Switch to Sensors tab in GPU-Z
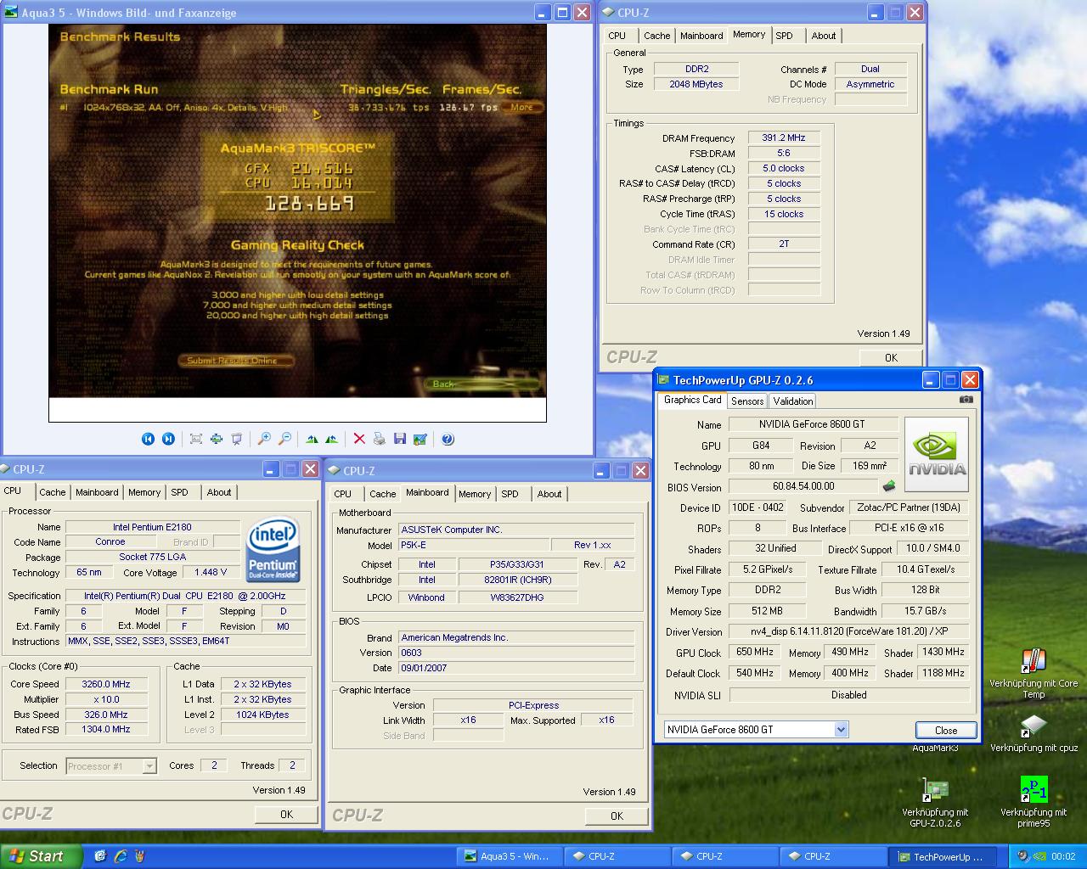The height and width of the screenshot is (869, 1087). tap(747, 401)
